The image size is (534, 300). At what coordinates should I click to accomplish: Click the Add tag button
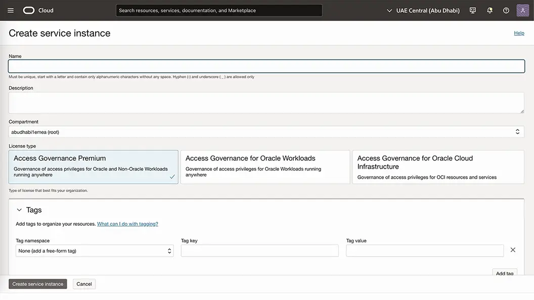505,273
